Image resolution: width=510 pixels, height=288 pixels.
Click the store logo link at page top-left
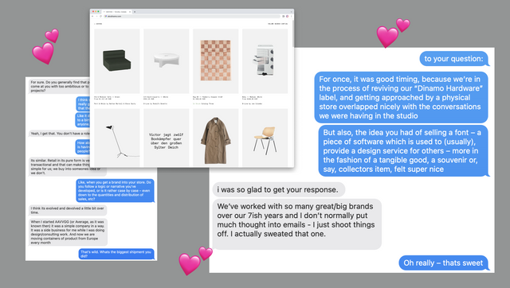98,24
